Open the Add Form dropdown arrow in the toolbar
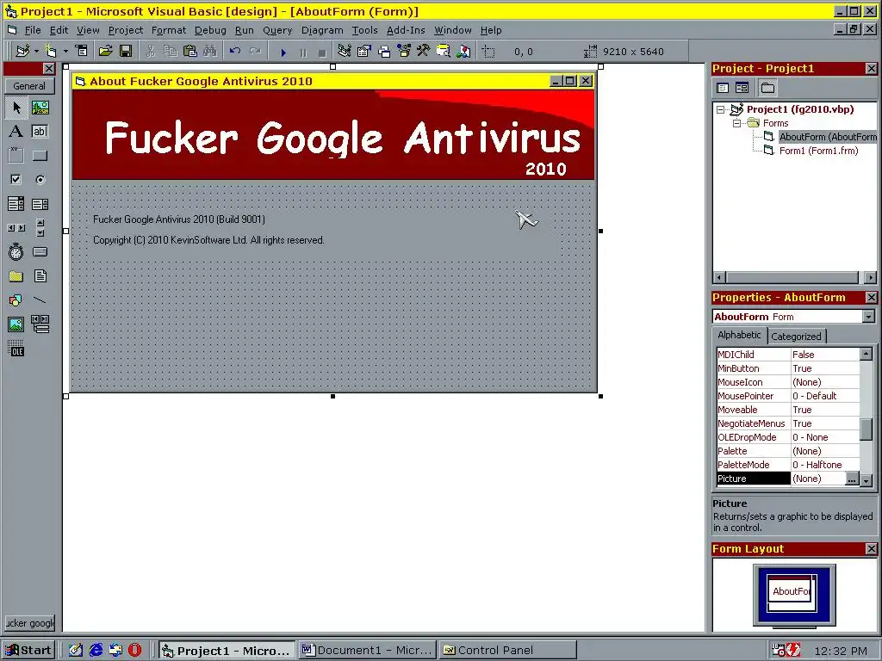The image size is (882, 661). pyautogui.click(x=65, y=51)
